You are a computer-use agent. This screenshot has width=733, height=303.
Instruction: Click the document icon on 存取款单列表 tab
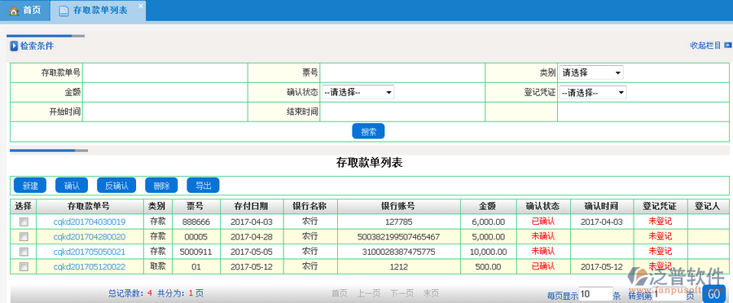(64, 11)
